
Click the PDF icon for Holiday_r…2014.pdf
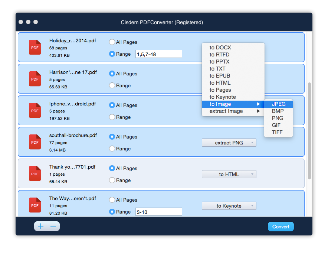pos(35,47)
